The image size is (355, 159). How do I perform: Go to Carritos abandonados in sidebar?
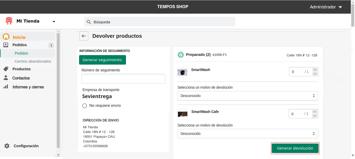(33, 61)
